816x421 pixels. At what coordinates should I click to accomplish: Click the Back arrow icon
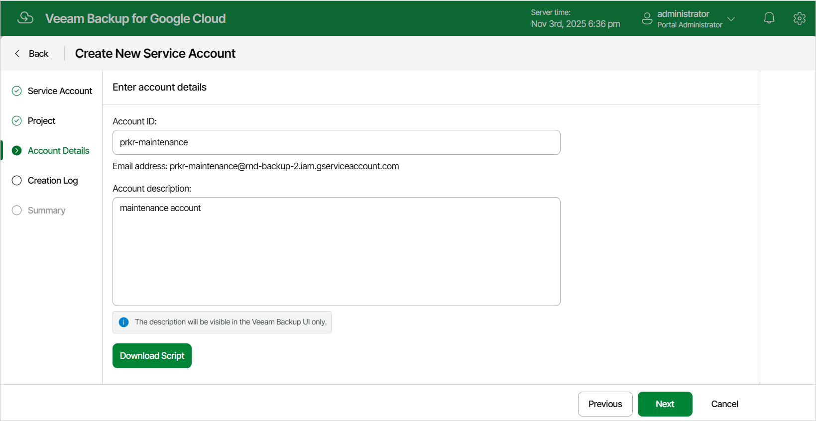17,53
